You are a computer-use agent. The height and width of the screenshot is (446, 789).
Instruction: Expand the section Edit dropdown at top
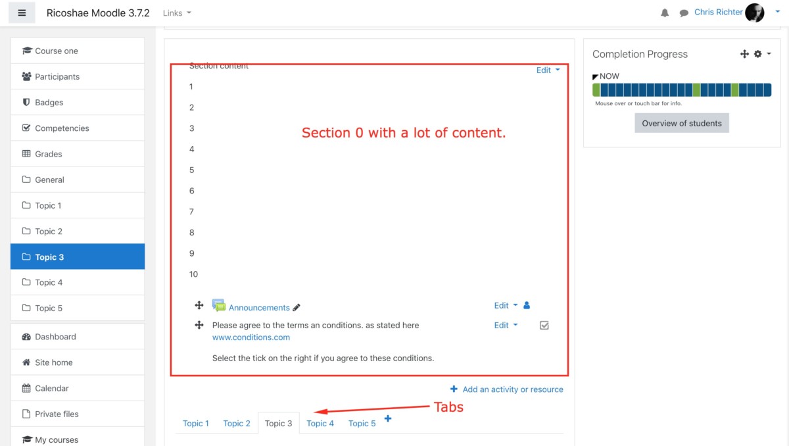548,70
